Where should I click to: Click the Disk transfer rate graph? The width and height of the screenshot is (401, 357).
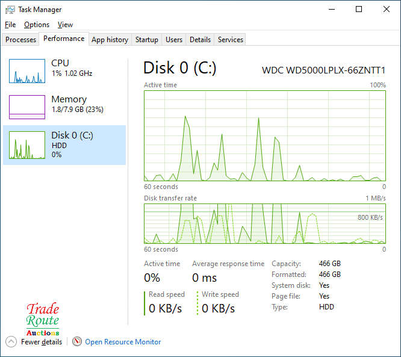pyautogui.click(x=265, y=223)
